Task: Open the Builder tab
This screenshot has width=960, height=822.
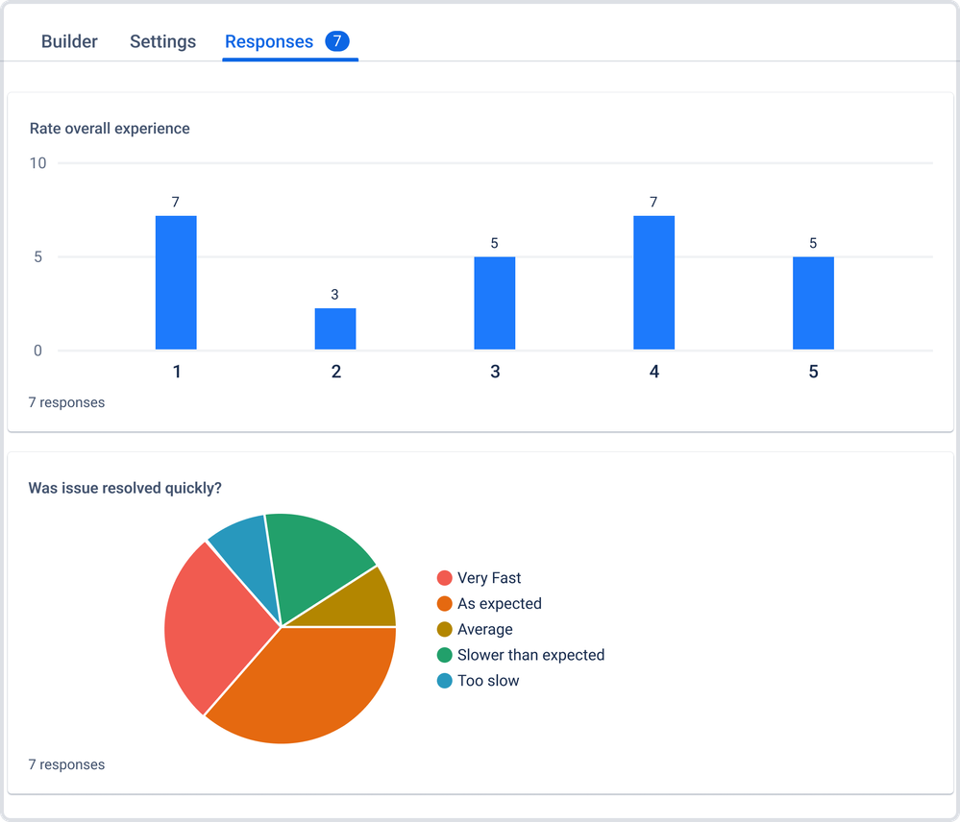Action: [x=69, y=41]
